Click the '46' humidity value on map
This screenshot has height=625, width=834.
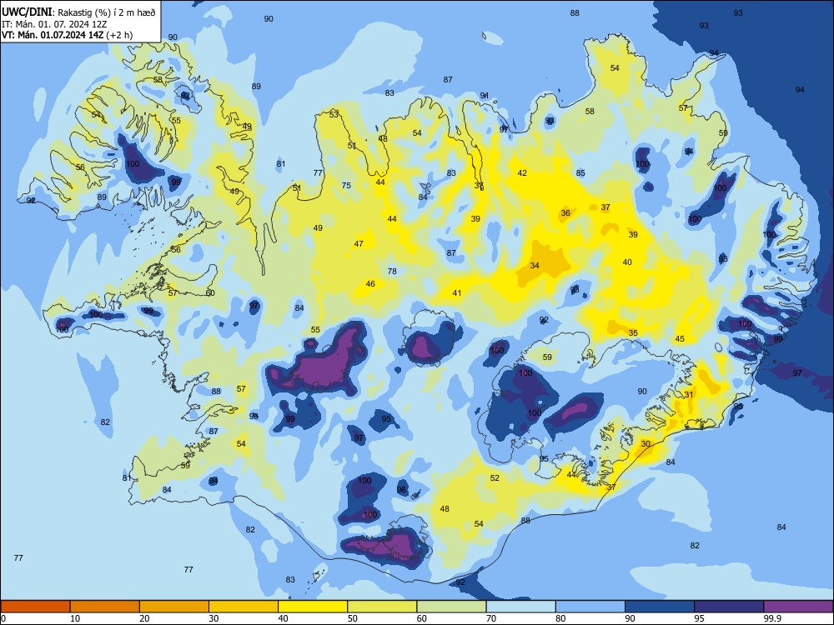[370, 284]
